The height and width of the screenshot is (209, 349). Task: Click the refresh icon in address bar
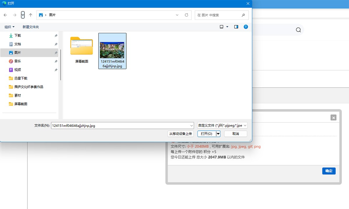(x=186, y=15)
